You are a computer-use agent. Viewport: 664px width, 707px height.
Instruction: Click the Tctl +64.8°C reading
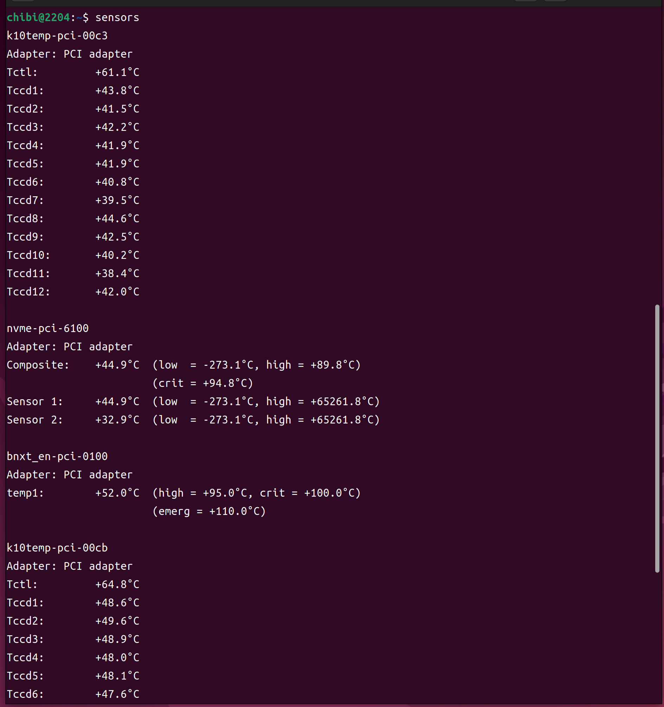[117, 584]
